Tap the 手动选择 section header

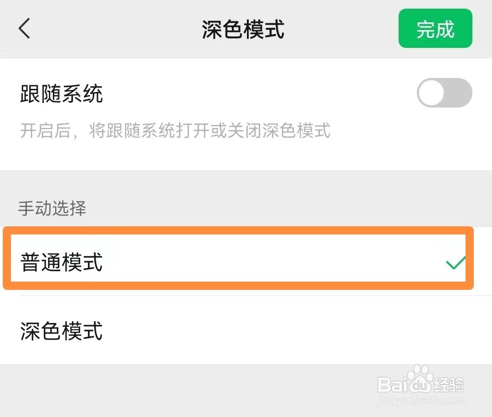(52, 208)
